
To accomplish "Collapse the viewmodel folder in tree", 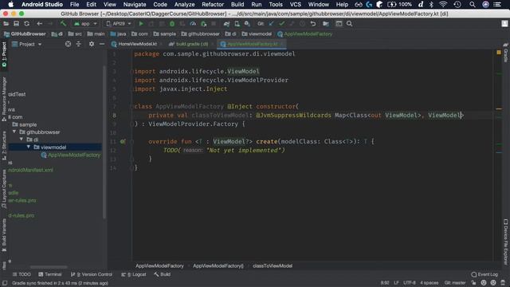I will (x=29, y=147).
